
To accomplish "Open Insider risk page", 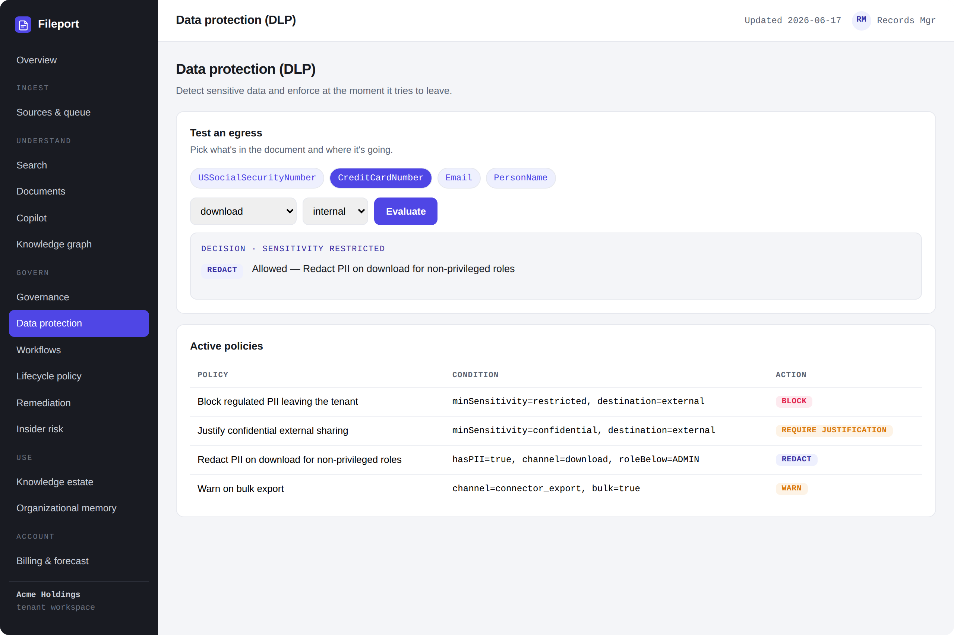I will (79, 429).
